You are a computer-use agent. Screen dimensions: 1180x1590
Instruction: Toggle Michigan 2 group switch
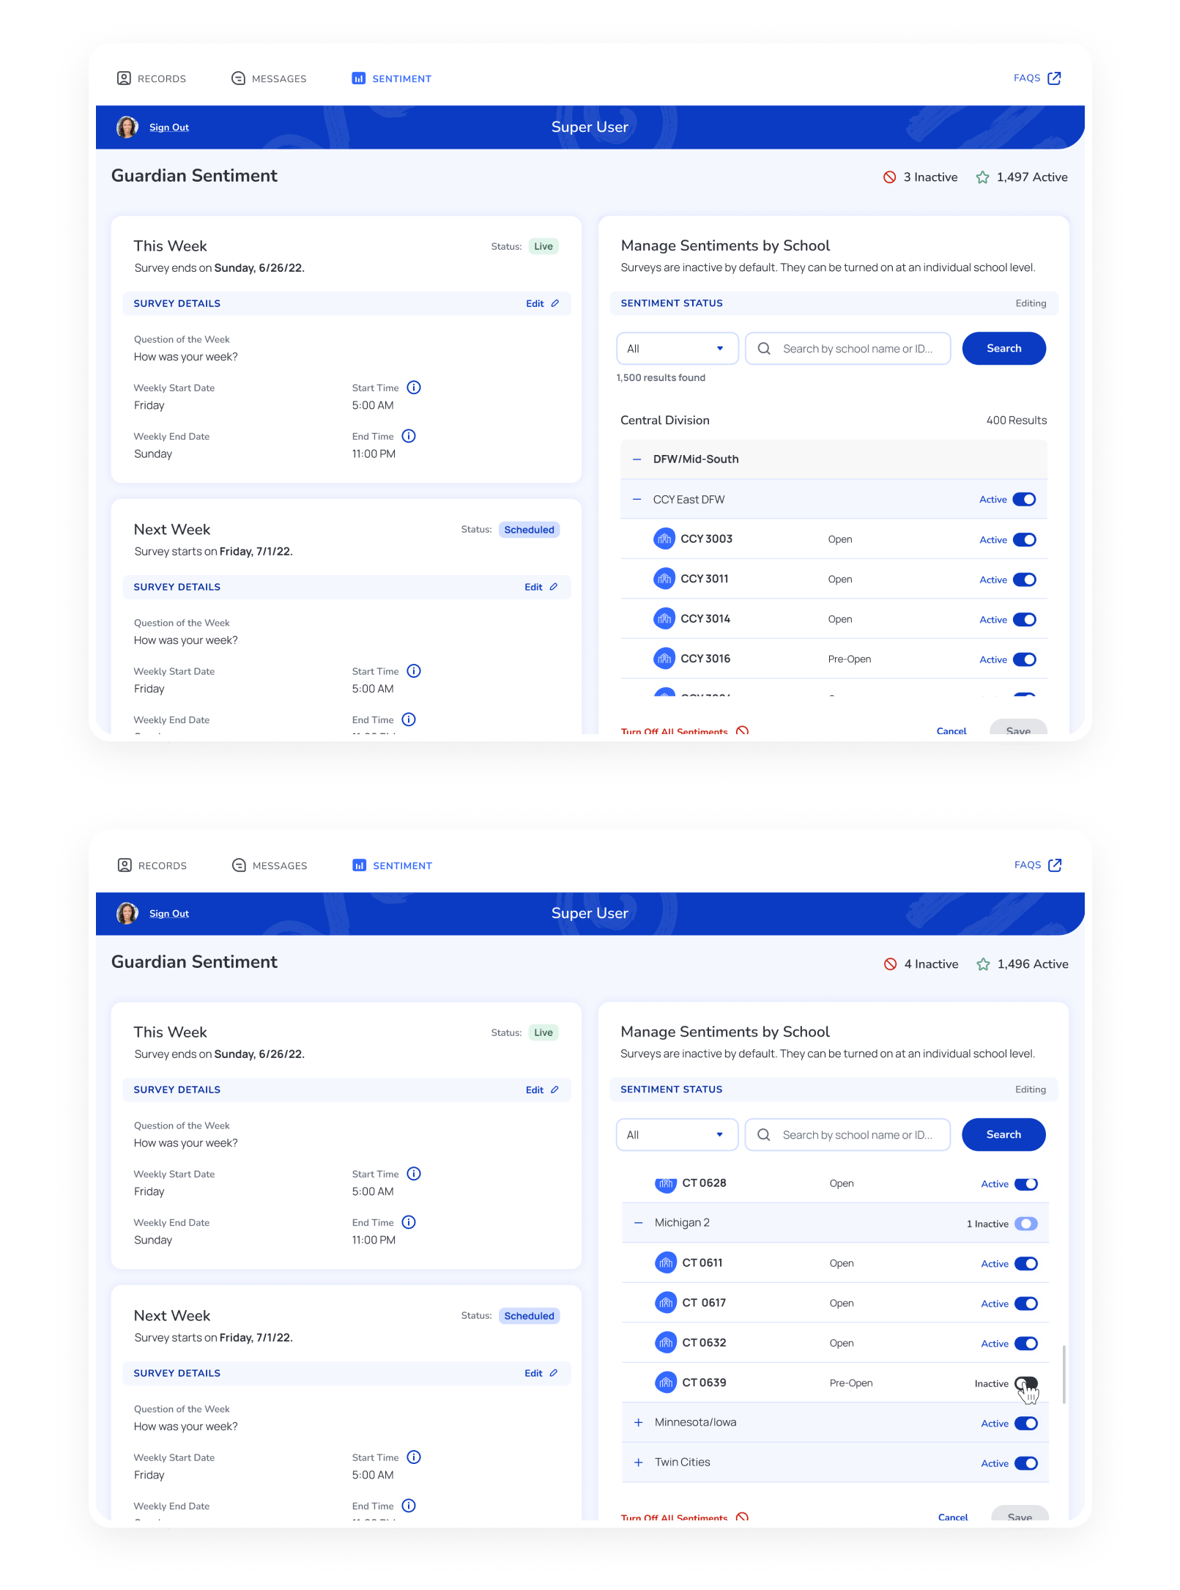(x=1026, y=1224)
